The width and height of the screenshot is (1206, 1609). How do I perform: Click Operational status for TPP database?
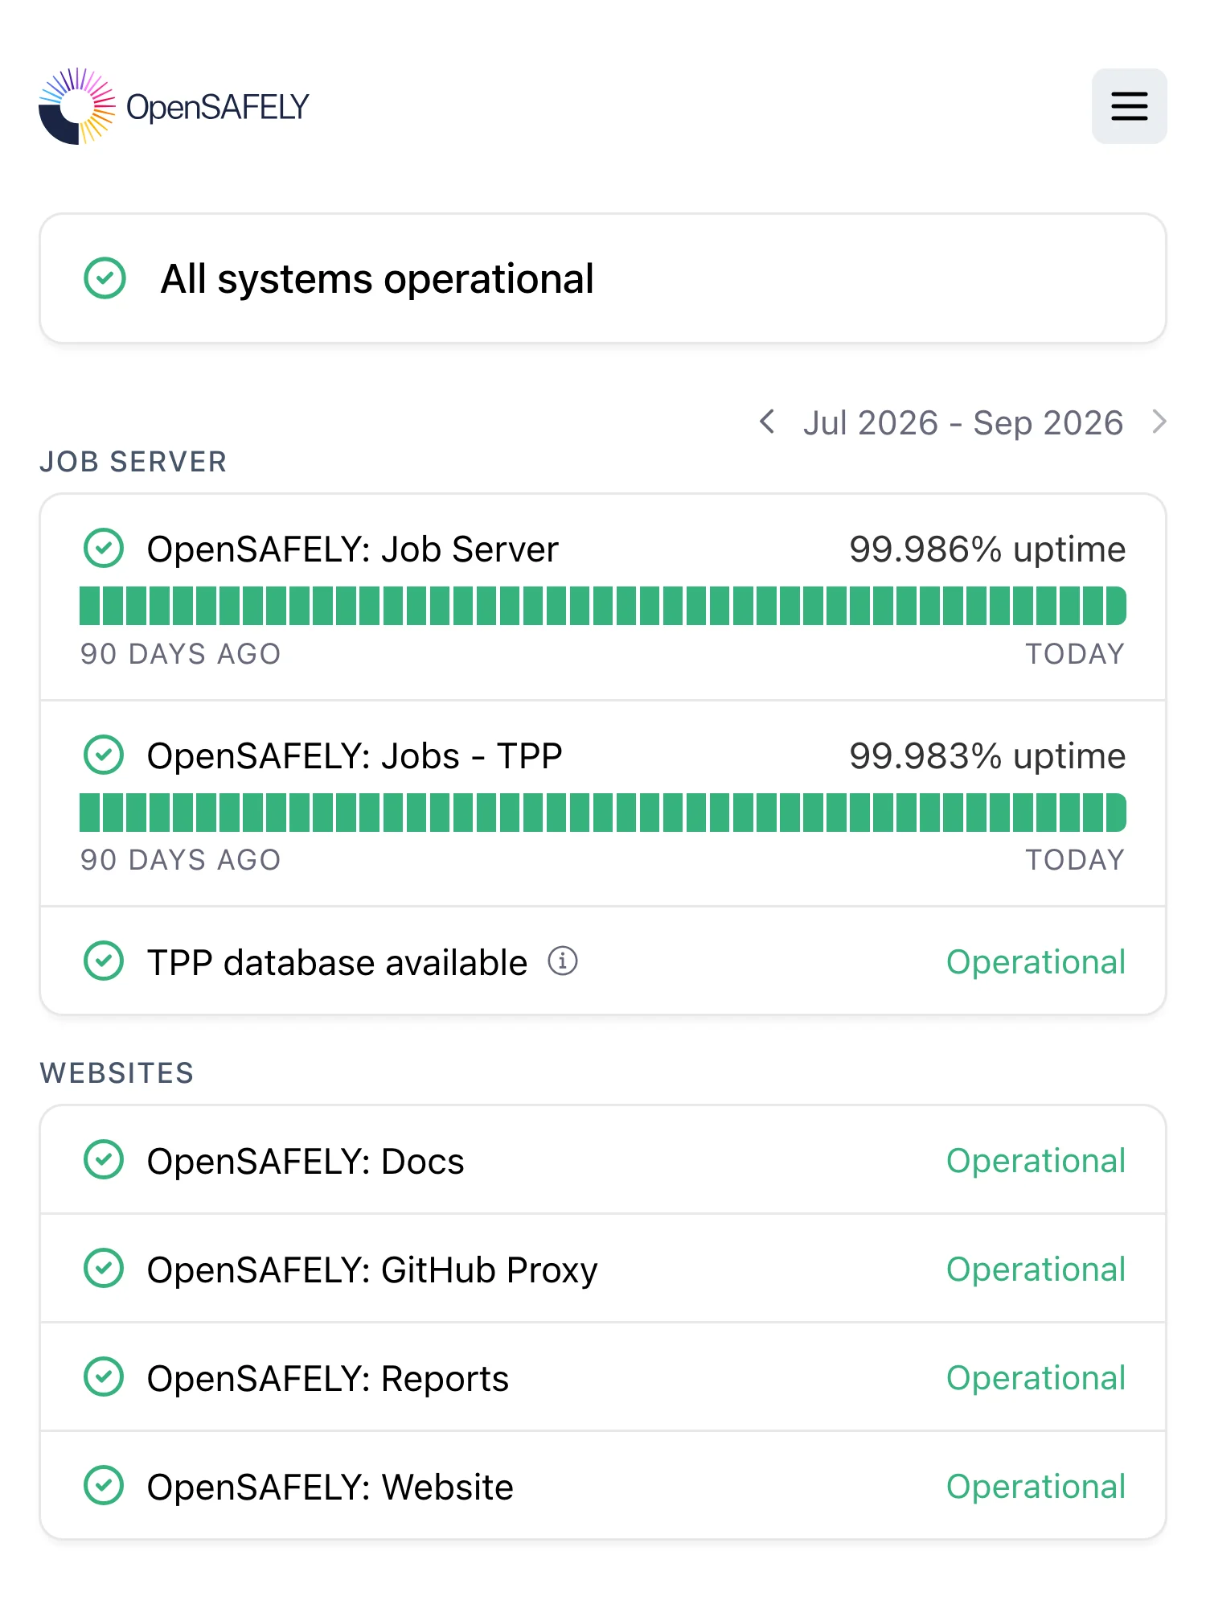pos(1036,962)
